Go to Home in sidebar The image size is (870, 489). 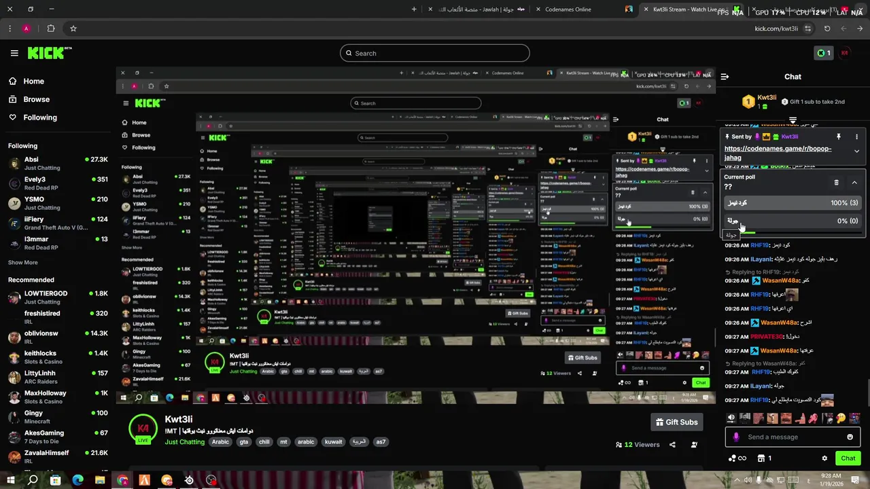(x=33, y=81)
